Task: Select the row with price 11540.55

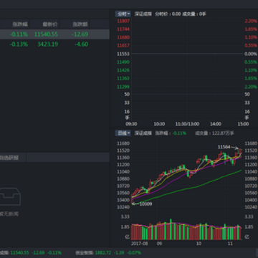Action: [x=54, y=34]
